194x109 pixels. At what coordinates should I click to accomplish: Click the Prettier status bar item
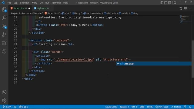[x=176, y=107]
